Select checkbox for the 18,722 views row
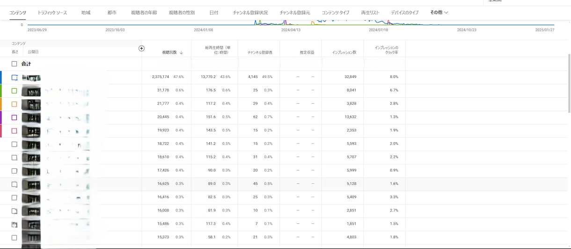The height and width of the screenshot is (249, 571). (14, 144)
